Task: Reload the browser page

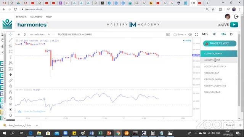Action: coord(15,9)
